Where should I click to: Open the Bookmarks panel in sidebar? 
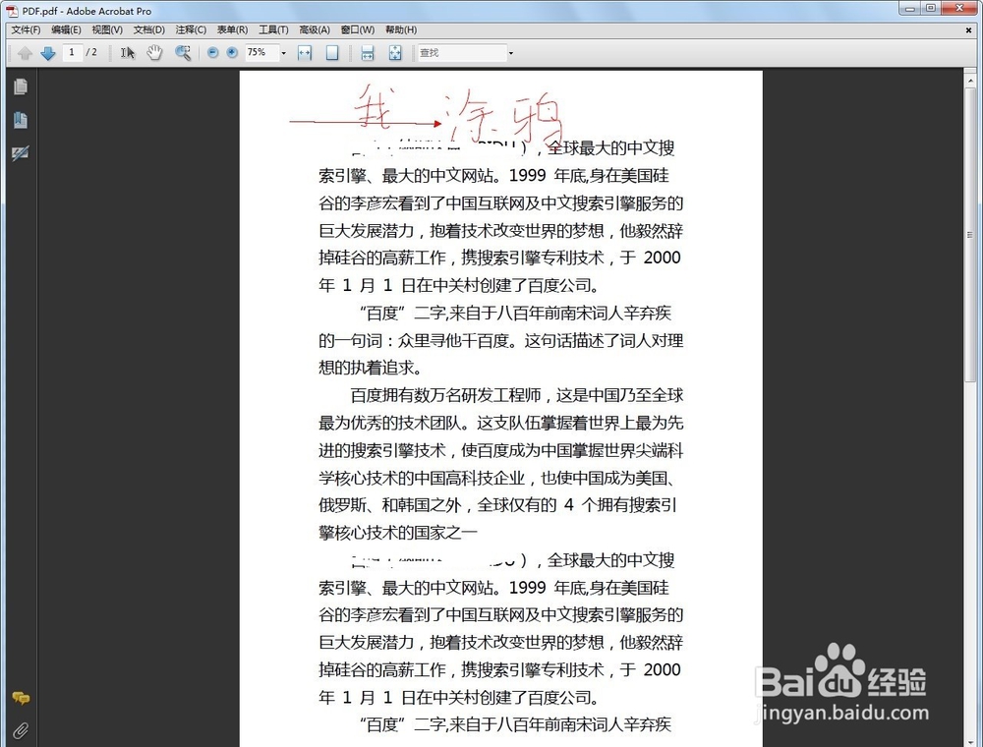click(x=20, y=120)
